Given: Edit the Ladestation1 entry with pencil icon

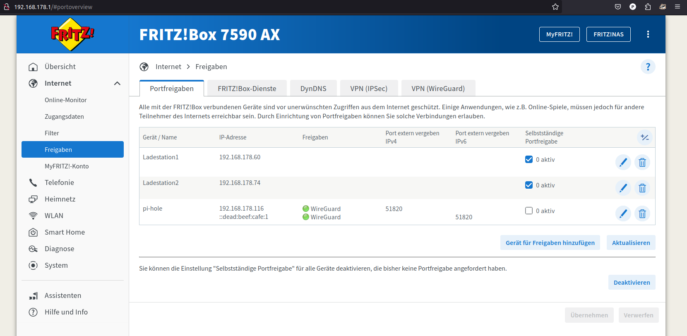Looking at the screenshot, I should [623, 162].
